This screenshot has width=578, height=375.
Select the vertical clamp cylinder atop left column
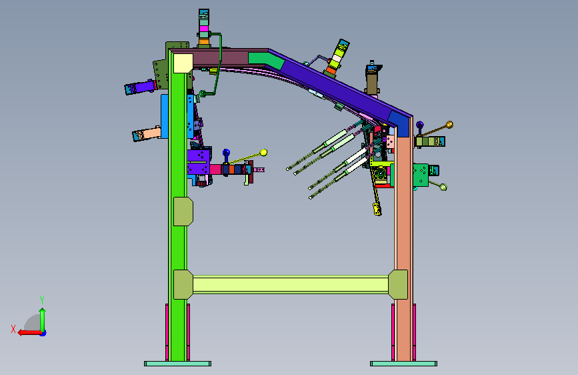click(204, 28)
